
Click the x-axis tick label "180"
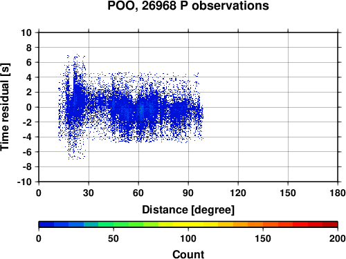338,193
